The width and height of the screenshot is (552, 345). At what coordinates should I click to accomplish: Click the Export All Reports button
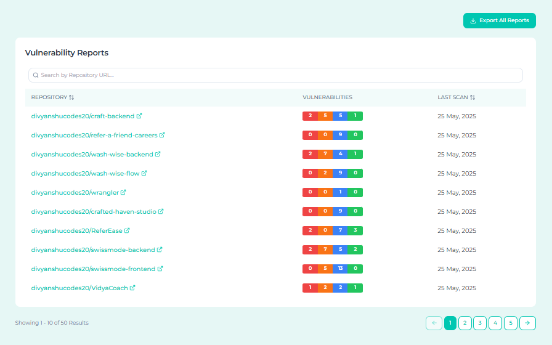click(499, 20)
